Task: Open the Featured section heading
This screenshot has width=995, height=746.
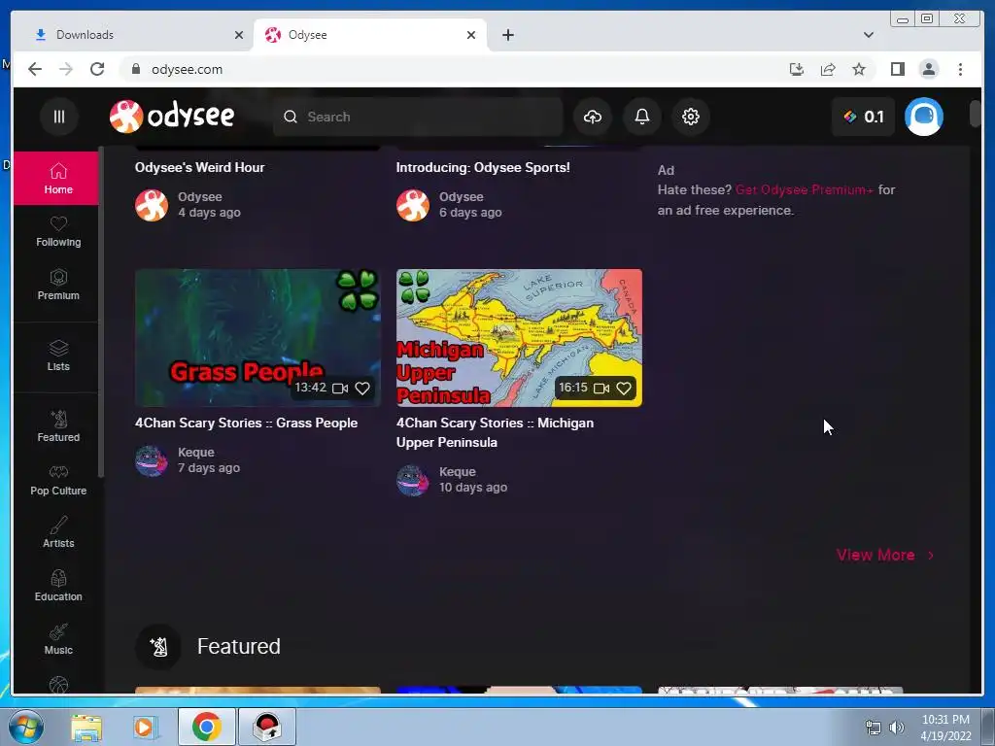Action: point(239,646)
